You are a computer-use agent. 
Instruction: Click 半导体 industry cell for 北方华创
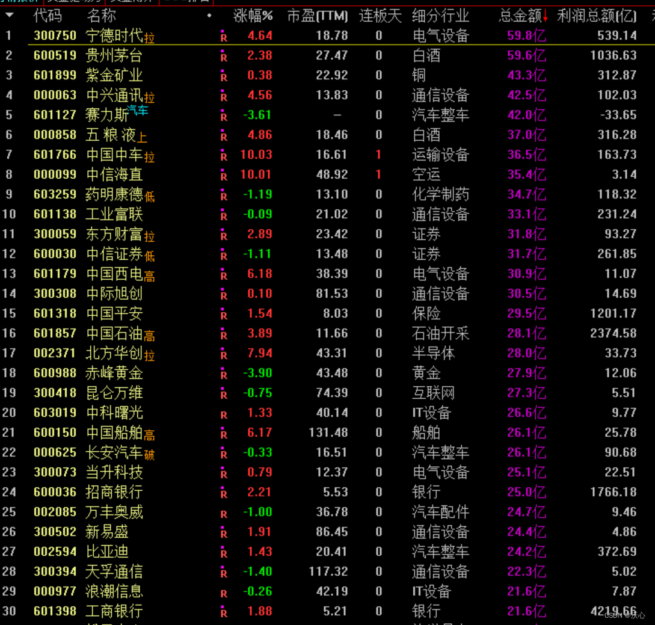click(433, 354)
